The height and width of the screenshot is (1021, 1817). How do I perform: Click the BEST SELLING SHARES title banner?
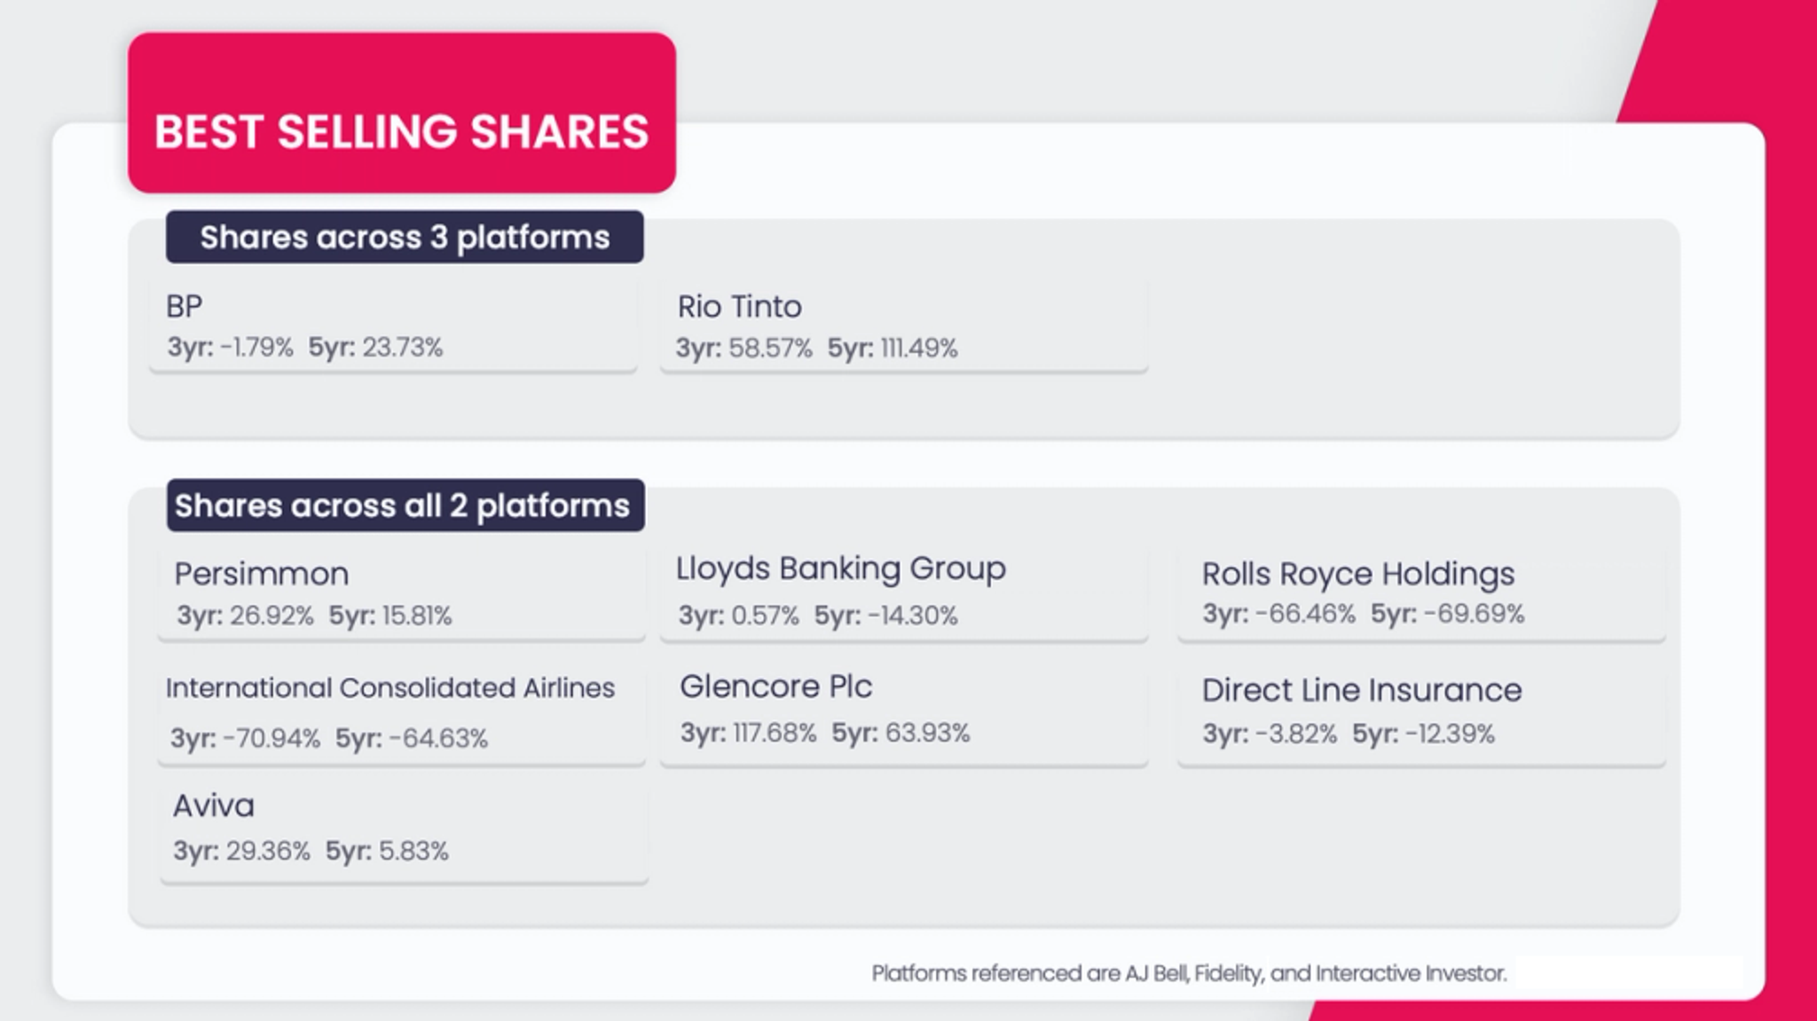(x=402, y=113)
